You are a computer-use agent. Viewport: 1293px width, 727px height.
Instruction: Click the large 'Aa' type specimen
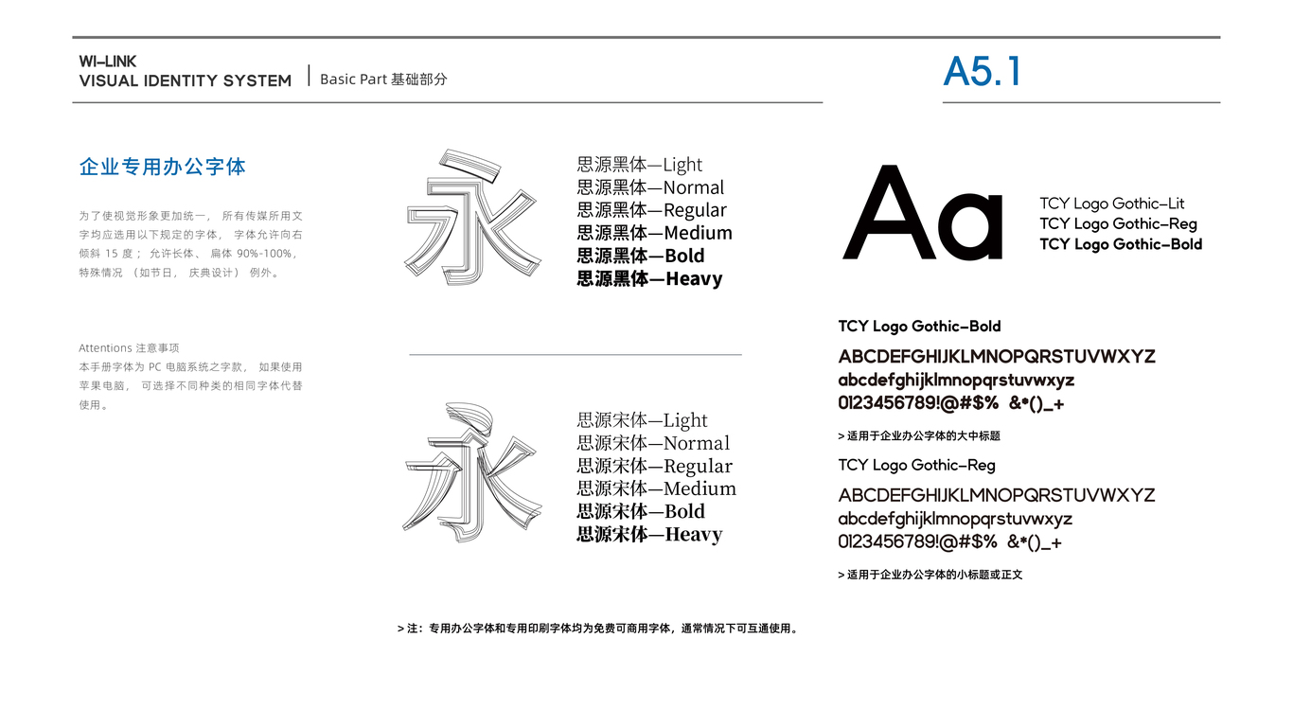coord(924,214)
